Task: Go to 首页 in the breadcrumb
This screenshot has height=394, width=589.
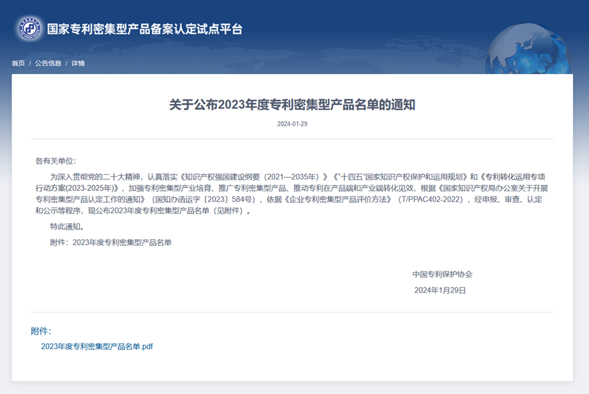Action: pos(18,63)
